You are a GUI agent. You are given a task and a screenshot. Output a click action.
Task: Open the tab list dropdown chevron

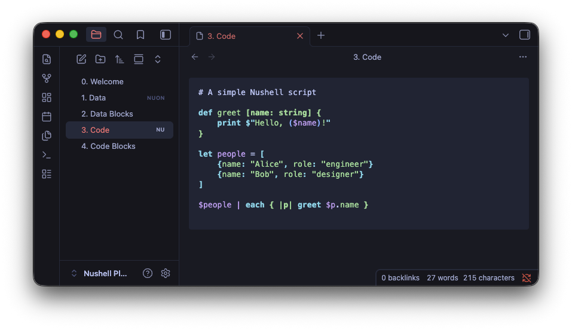506,35
